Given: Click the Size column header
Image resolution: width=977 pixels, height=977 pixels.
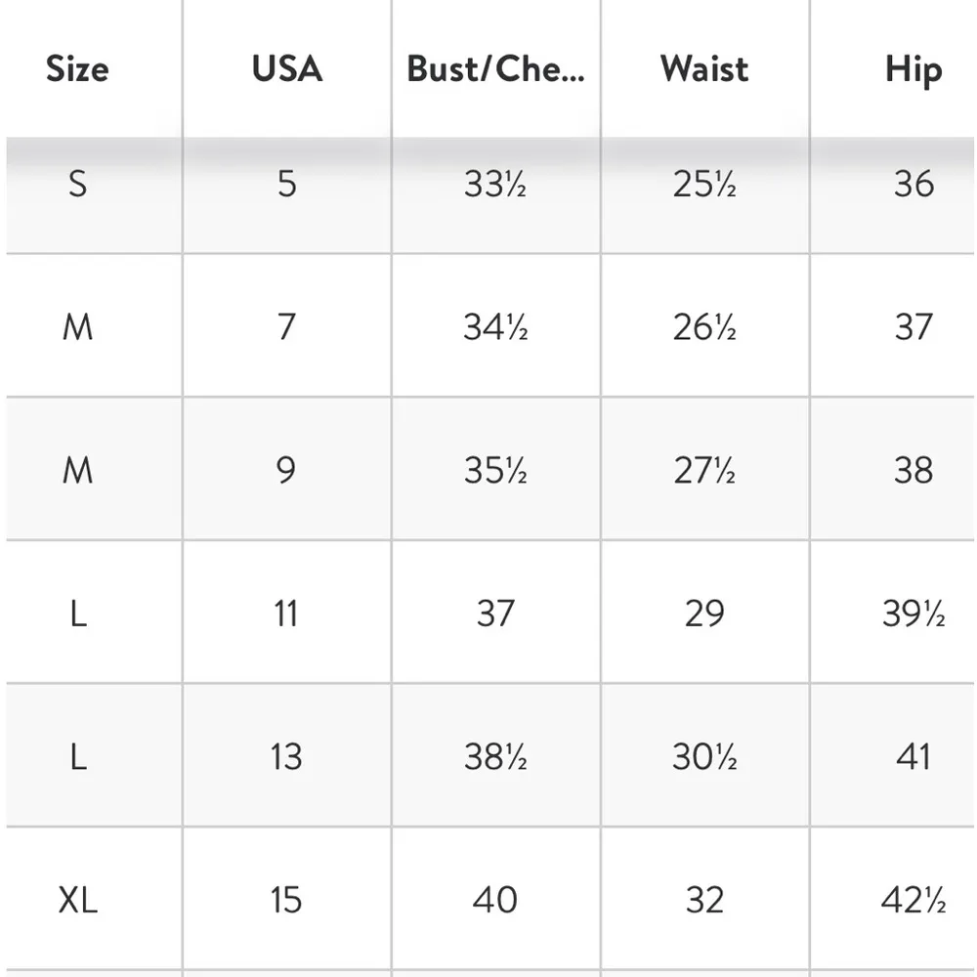Looking at the screenshot, I should (77, 69).
